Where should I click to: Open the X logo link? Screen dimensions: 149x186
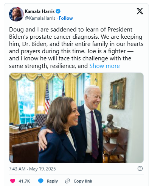click(140, 11)
